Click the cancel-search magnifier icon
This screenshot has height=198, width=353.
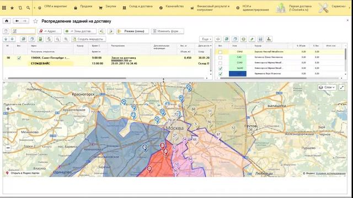click(x=66, y=39)
